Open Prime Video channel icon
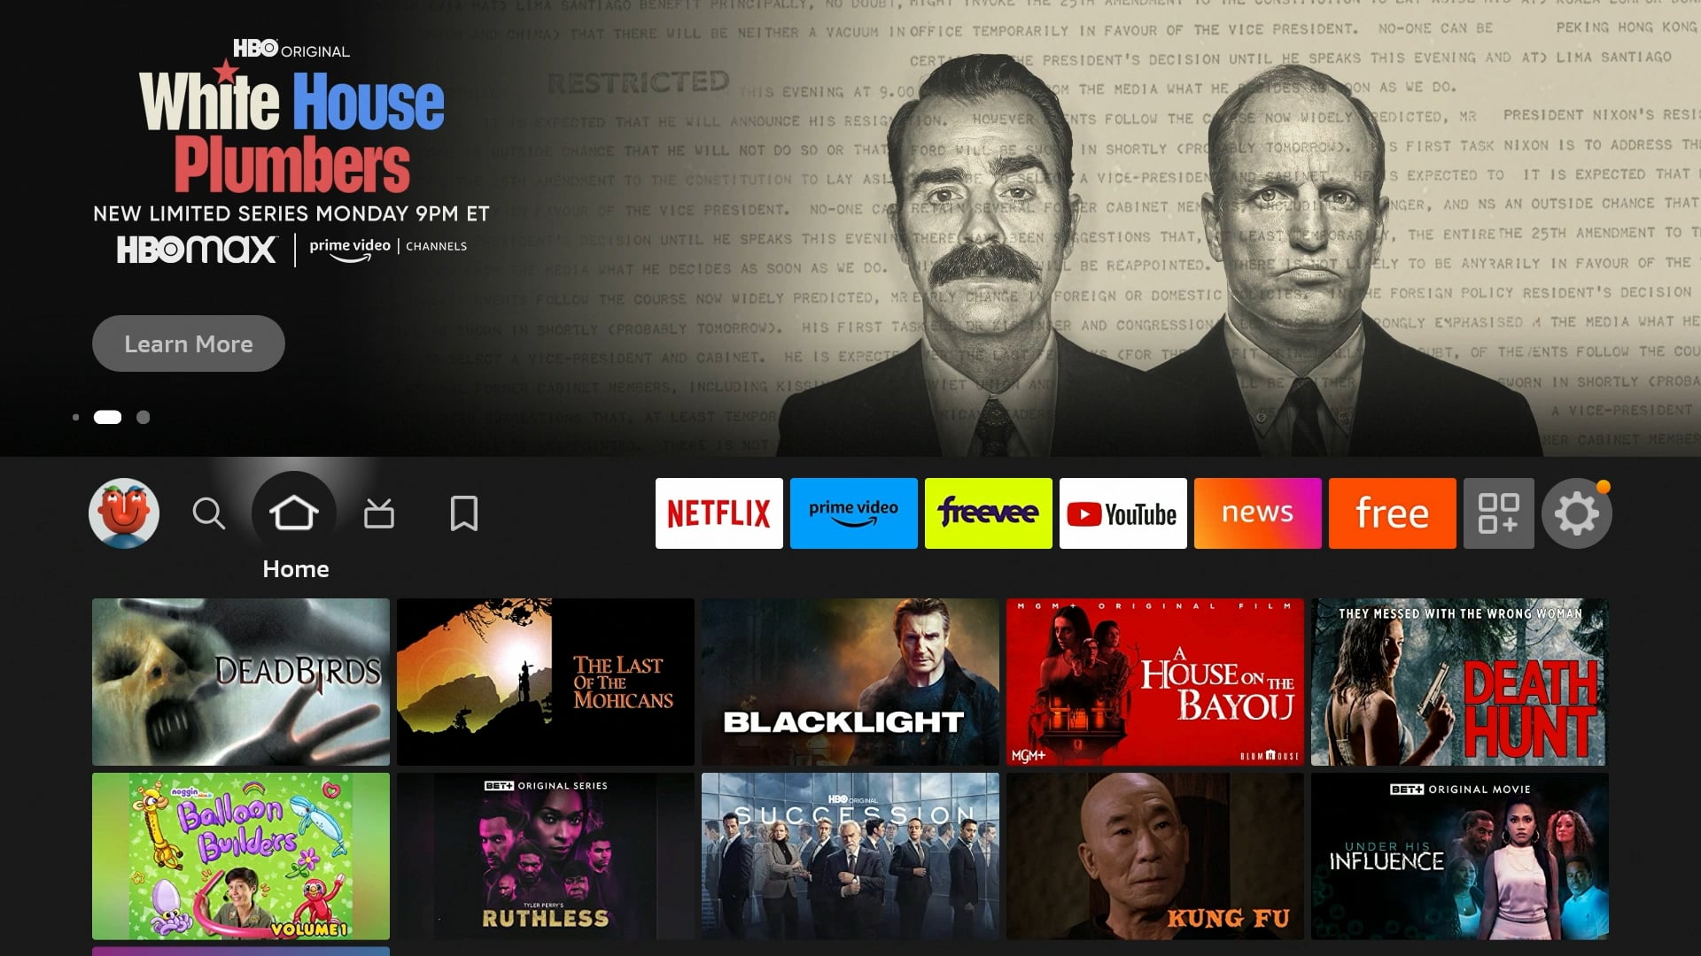Viewport: 1701px width, 956px height. coord(853,513)
